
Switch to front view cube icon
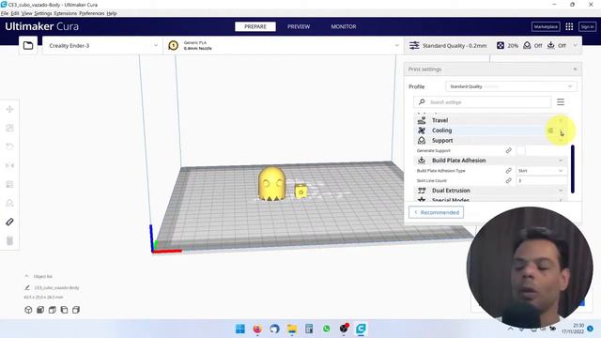[40, 310]
